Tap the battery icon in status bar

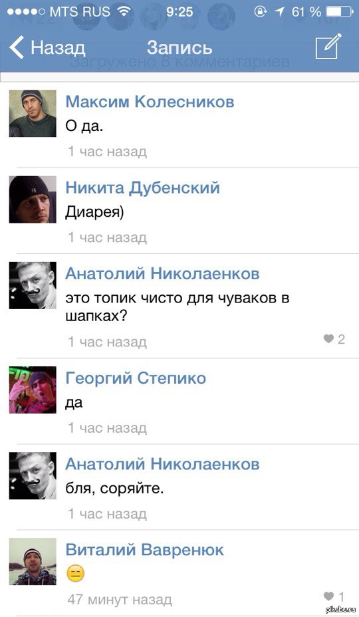339,11
